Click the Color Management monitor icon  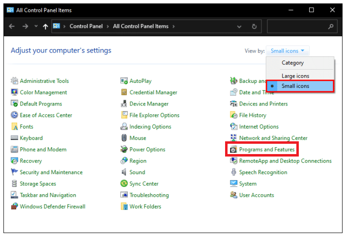(x=14, y=92)
